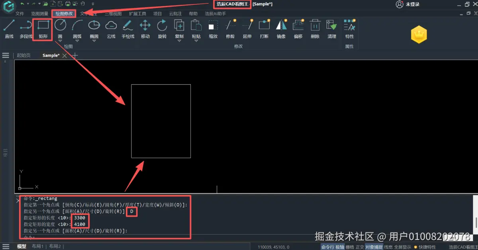Open the 文件 menu
The image size is (478, 250).
[20, 14]
